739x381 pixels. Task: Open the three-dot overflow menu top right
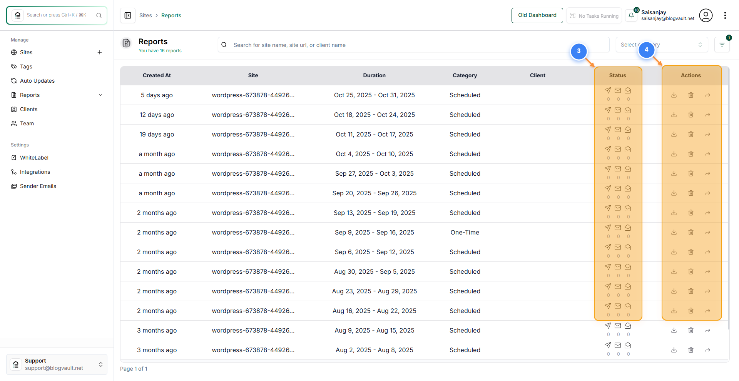725,15
